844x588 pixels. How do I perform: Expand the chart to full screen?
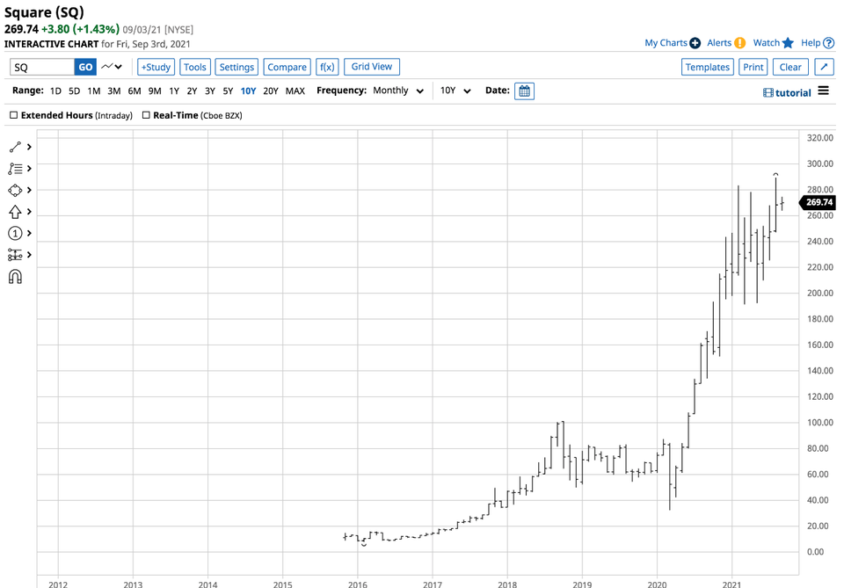[824, 67]
